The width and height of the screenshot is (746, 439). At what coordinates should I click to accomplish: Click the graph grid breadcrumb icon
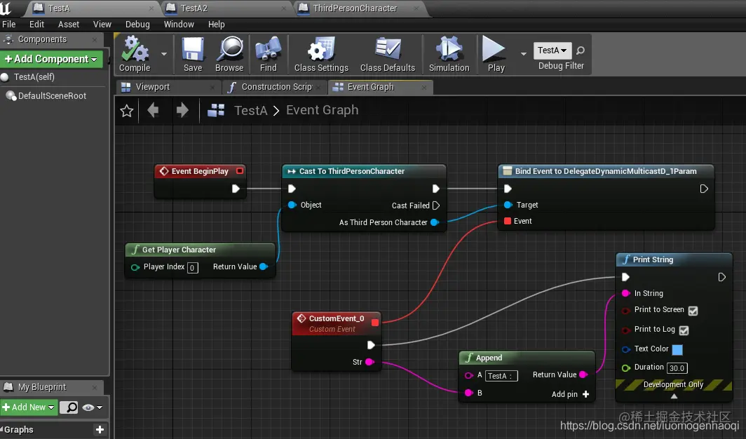pos(216,110)
